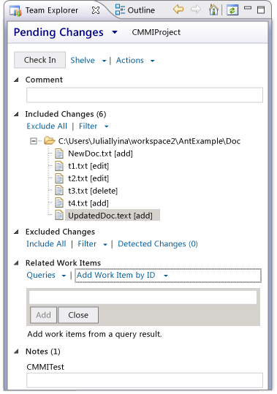
Task: Go to Team Explorer home icon
Action: 213,10
